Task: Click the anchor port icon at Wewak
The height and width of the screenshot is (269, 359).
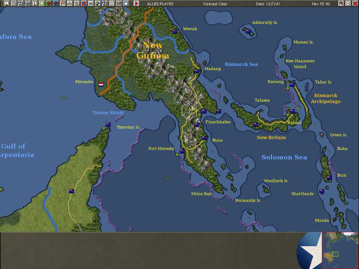Action: pos(170,28)
